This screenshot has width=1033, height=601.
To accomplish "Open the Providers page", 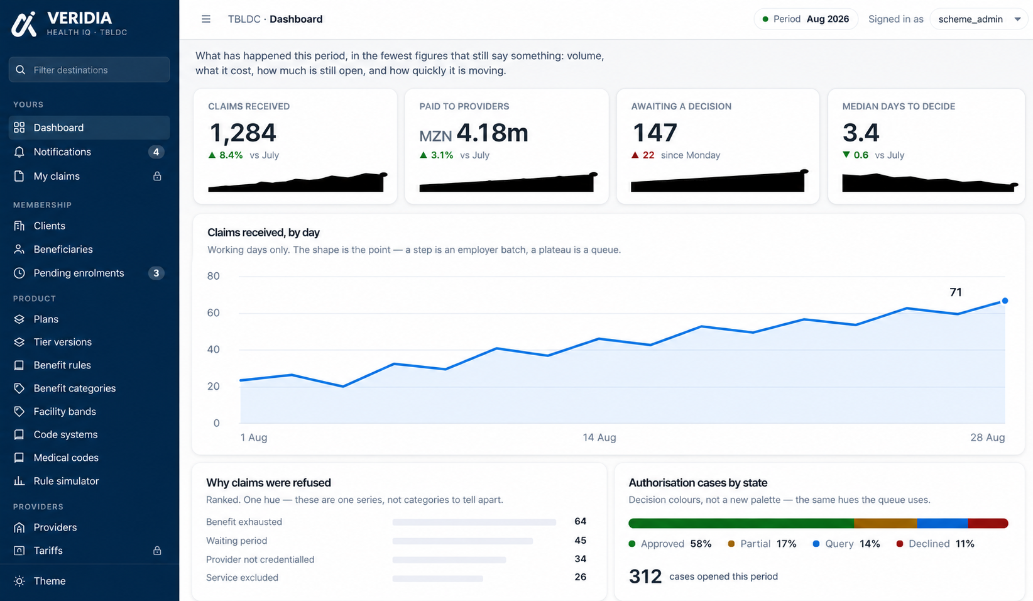I will [x=89, y=527].
